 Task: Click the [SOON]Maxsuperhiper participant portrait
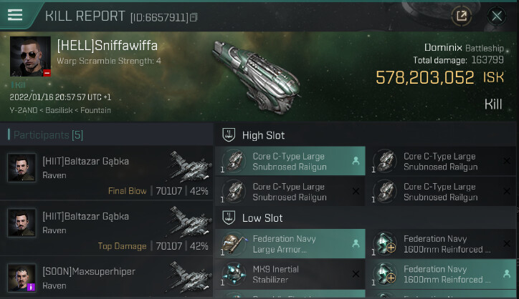pyautogui.click(x=22, y=278)
